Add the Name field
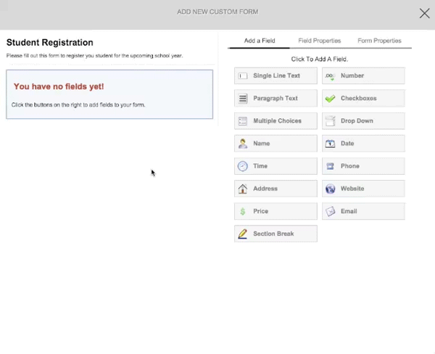The width and height of the screenshot is (435, 354). [x=275, y=144]
